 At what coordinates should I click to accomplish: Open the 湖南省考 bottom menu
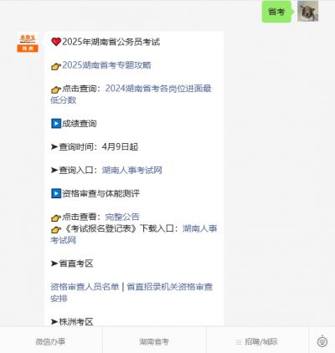154,341
